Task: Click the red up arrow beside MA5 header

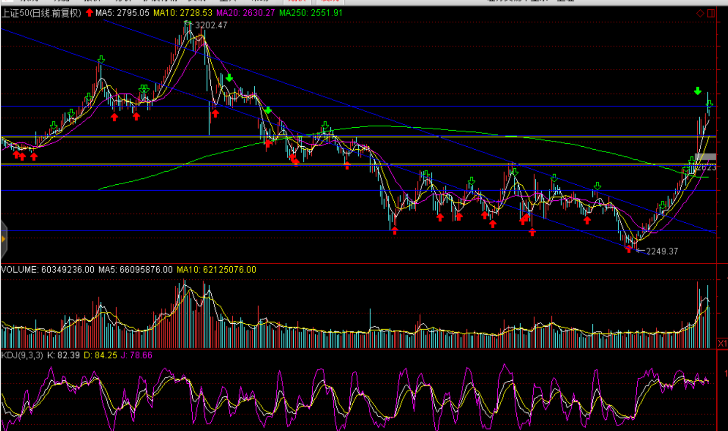Action: [x=89, y=13]
